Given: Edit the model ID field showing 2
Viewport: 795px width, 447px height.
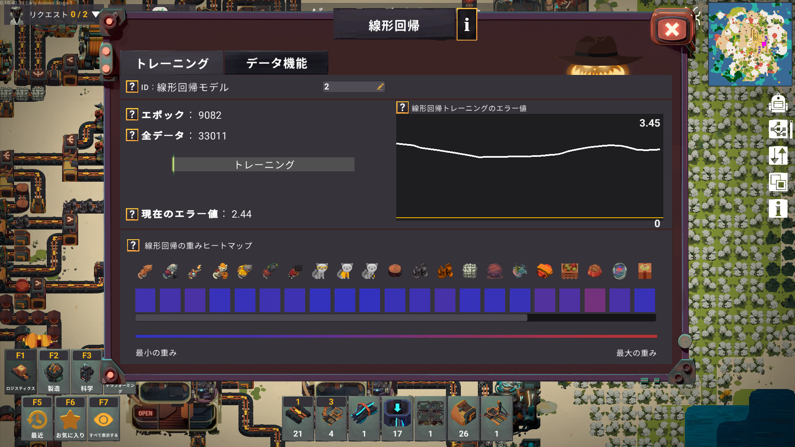Looking at the screenshot, I should (353, 87).
